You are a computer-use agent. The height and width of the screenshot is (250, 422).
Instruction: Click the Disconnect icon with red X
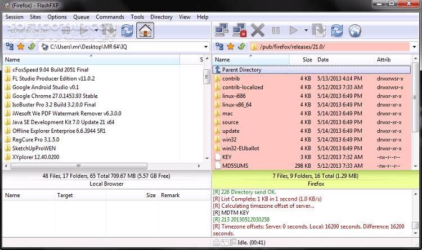239,30
